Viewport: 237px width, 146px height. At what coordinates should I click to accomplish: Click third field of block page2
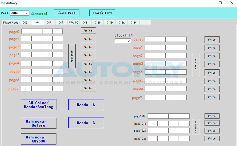pos(171,56)
